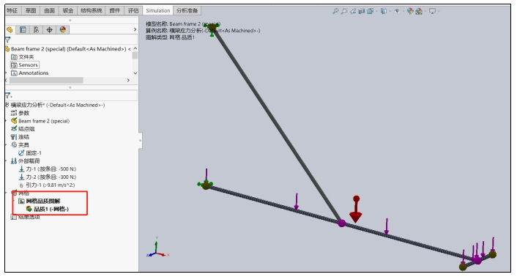Click the feature tree horizontal scrollbar

coord(46,80)
